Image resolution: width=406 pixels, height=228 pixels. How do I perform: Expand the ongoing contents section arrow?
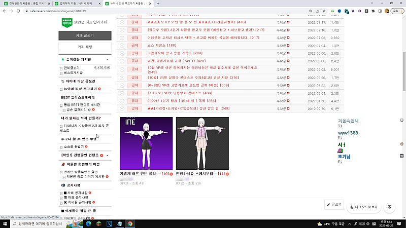[x=107, y=156]
